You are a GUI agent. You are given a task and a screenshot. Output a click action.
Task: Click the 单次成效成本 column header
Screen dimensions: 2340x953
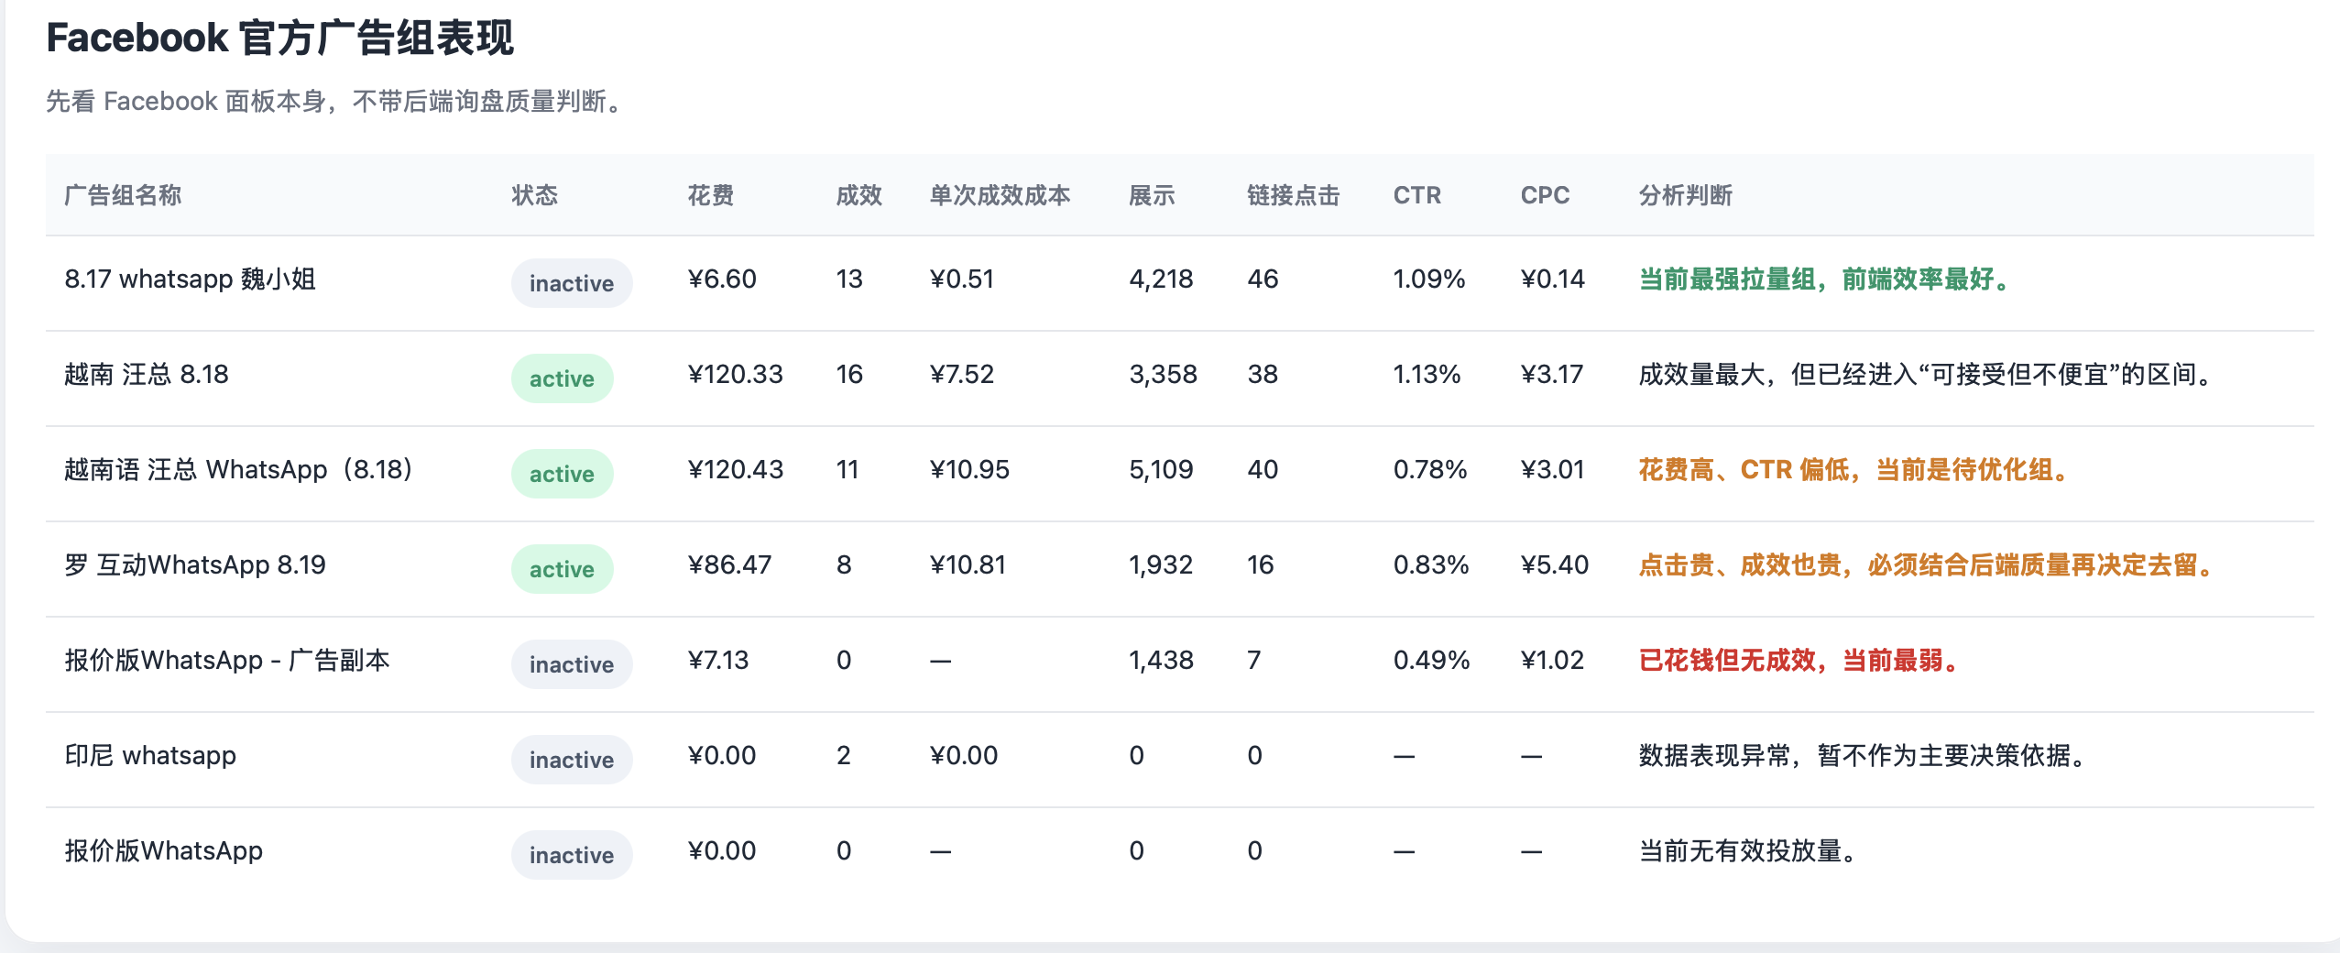1000,195
